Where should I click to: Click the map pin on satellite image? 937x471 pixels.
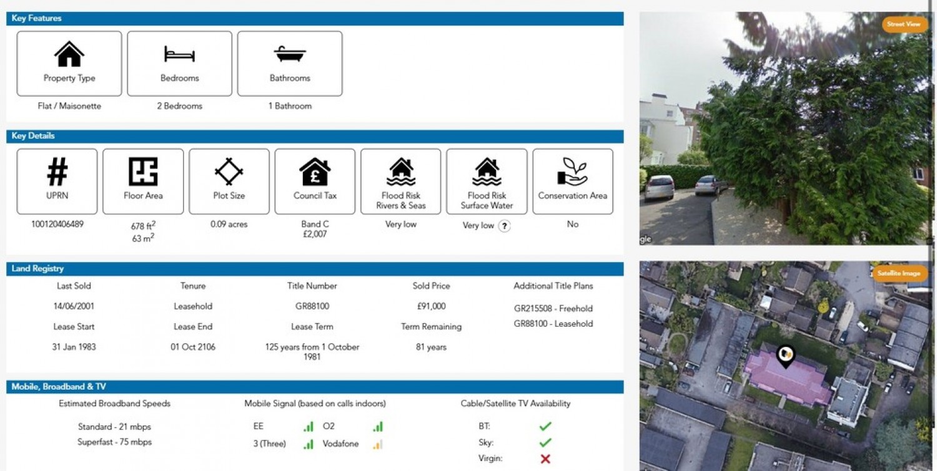point(785,356)
